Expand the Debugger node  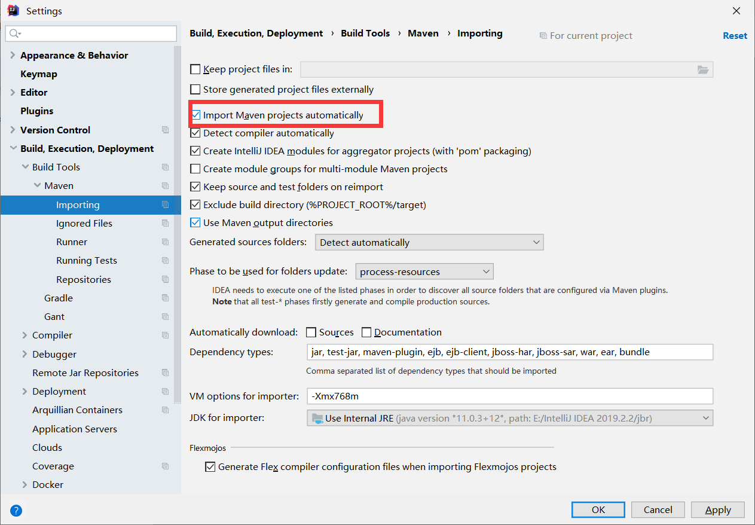[x=25, y=354]
